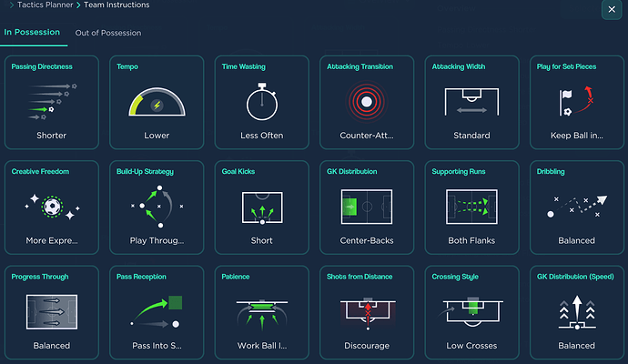Click the GK Distribution heading above Center-Backs
628x364 pixels.
coord(351,171)
